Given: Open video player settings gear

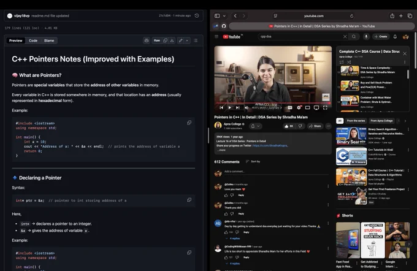Looking at the screenshot, I should click(x=299, y=107).
